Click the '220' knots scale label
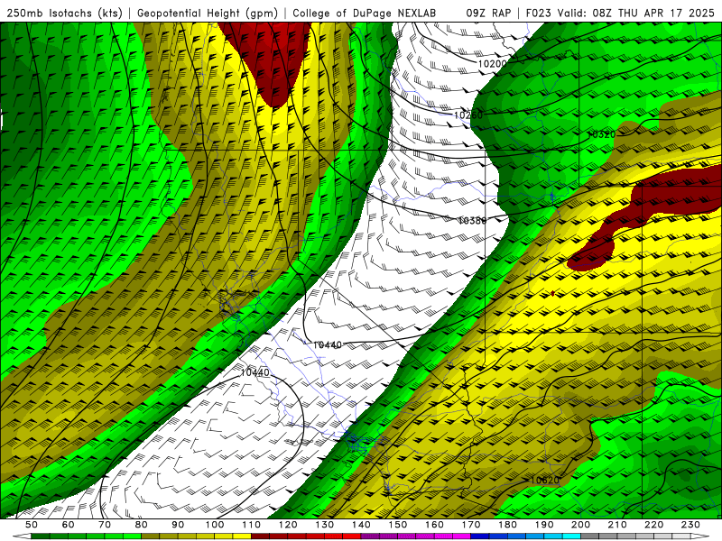This screenshot has height=541, width=722. pos(653,525)
